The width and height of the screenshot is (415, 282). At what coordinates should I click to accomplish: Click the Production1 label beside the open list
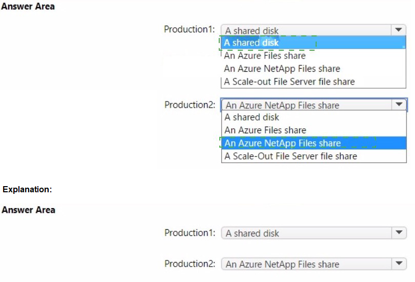189,29
